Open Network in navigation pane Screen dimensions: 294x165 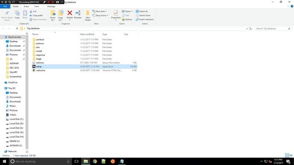(x=11, y=151)
